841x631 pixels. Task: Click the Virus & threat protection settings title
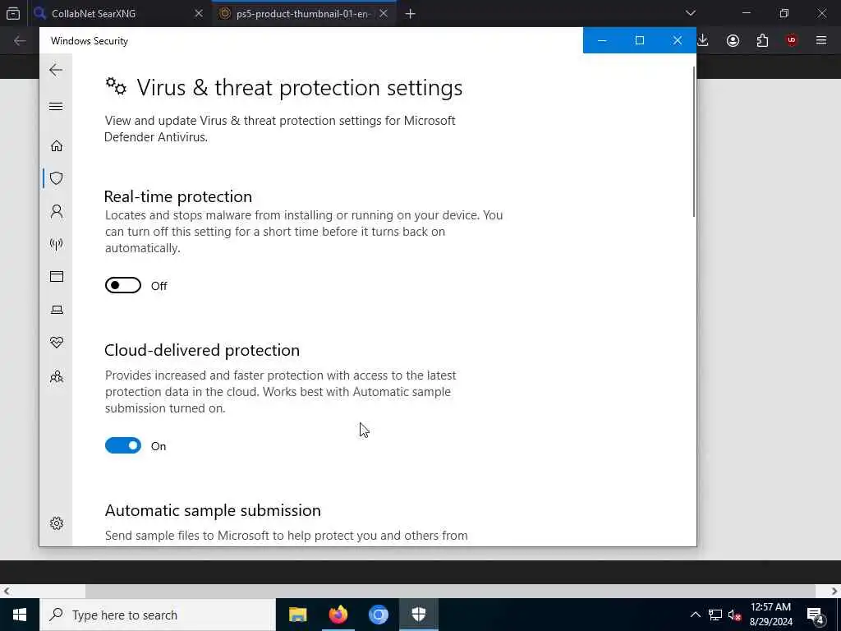[x=299, y=87]
